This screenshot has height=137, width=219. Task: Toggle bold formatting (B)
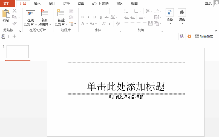pos(82,17)
